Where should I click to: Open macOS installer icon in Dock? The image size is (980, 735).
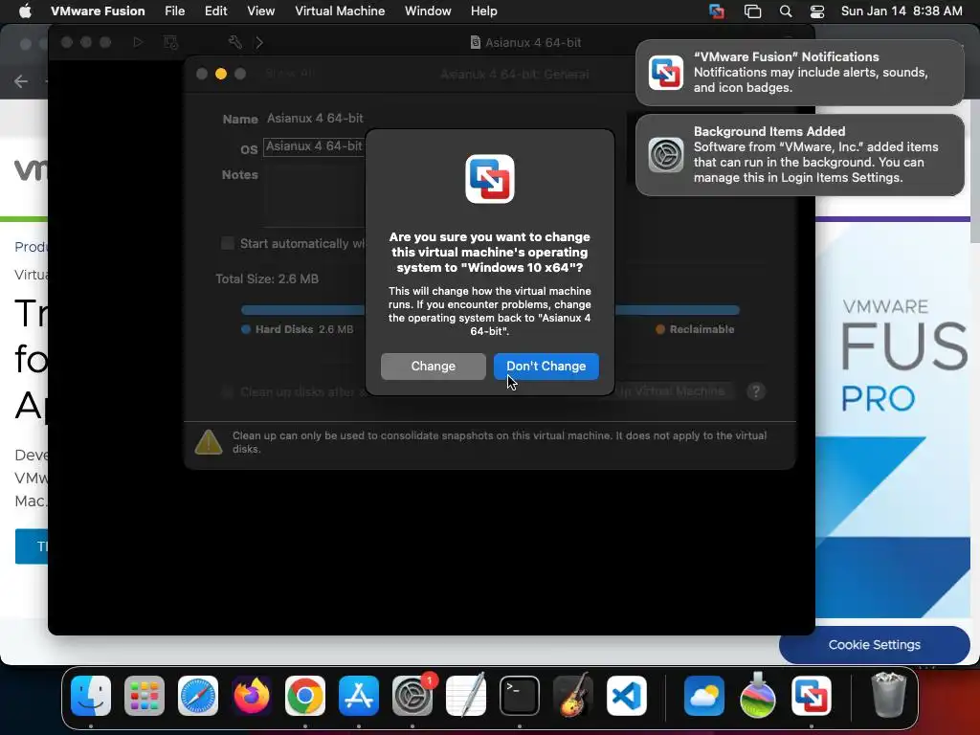coord(758,696)
